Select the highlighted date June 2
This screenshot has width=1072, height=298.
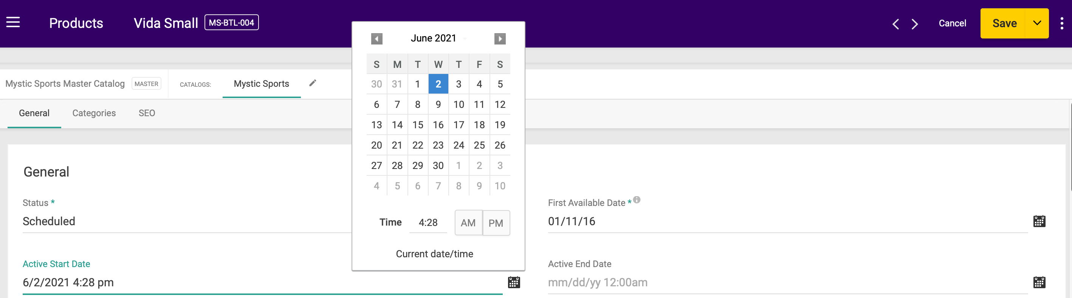click(x=438, y=84)
